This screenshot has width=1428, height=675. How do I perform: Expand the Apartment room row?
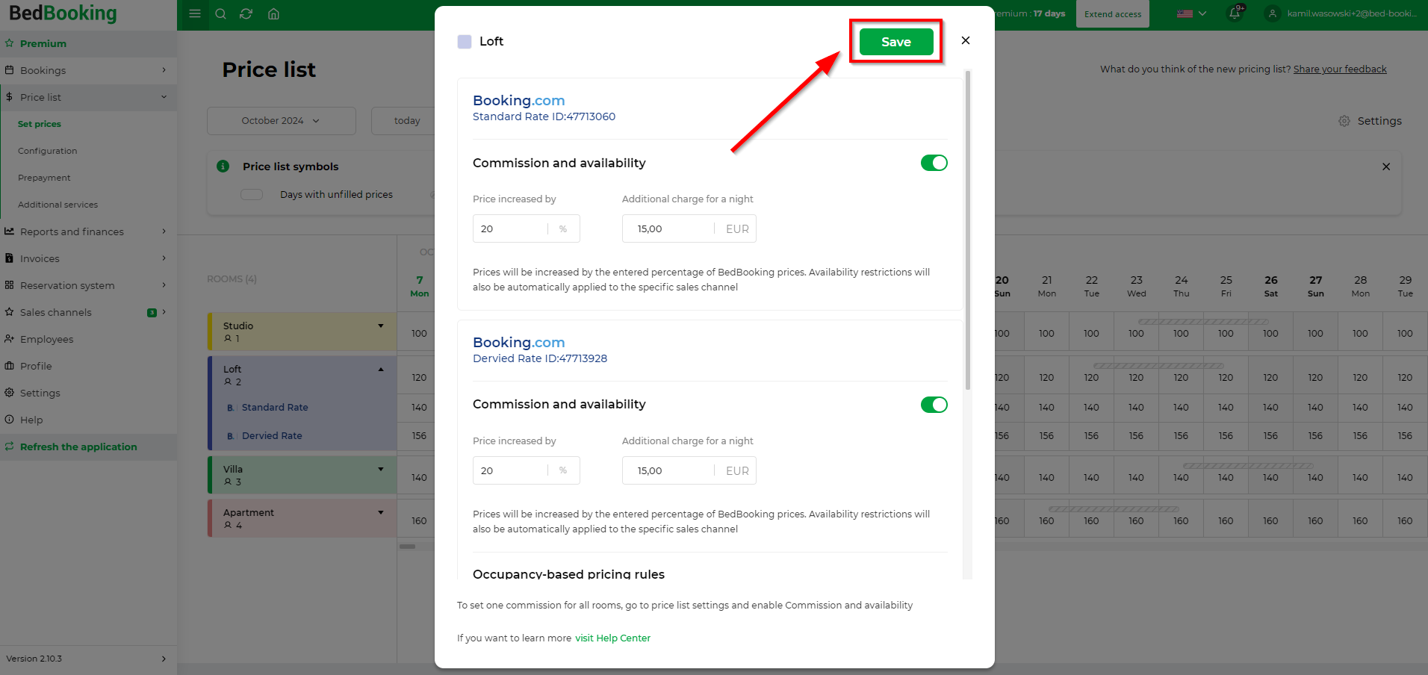[381, 513]
